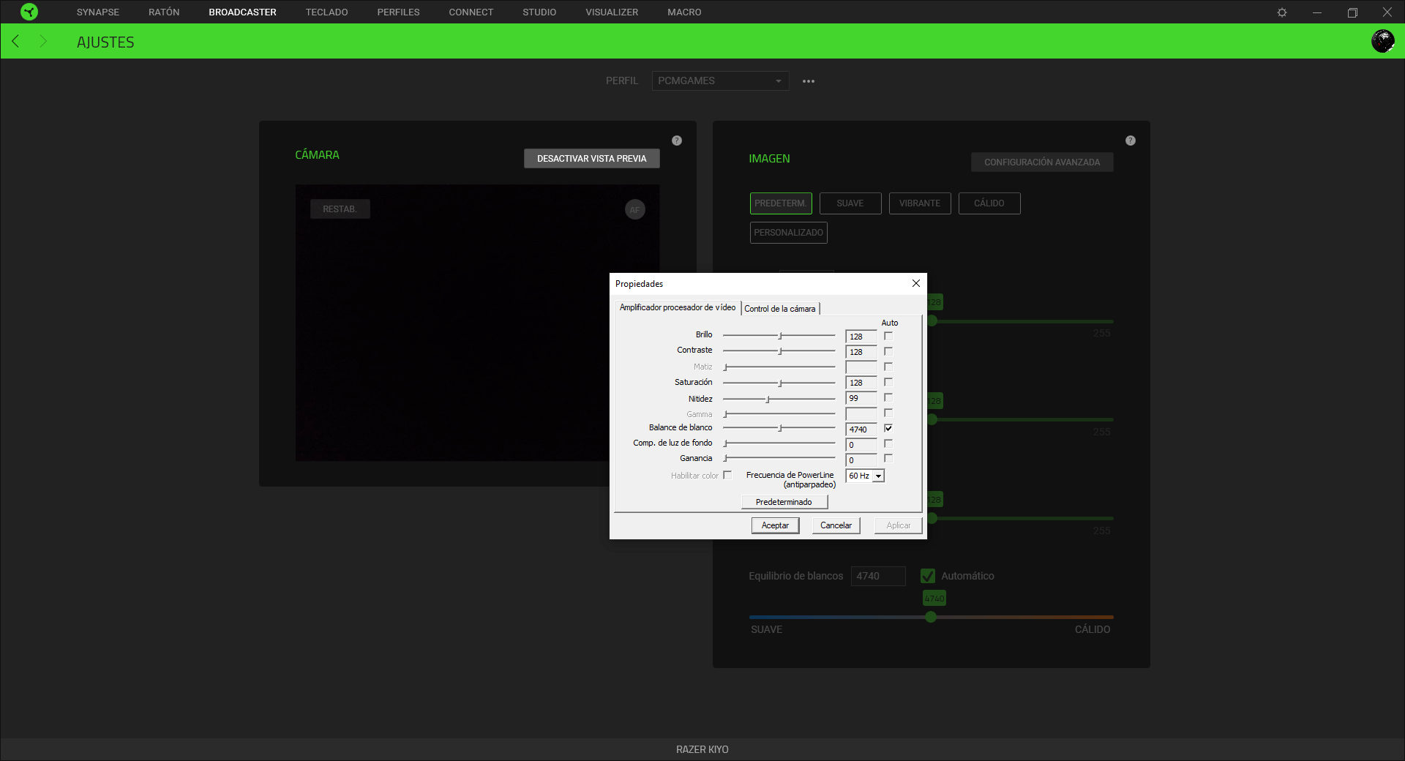Click the Saturación slider handle
Viewport: 1405px width, 761px height.
pyautogui.click(x=780, y=383)
